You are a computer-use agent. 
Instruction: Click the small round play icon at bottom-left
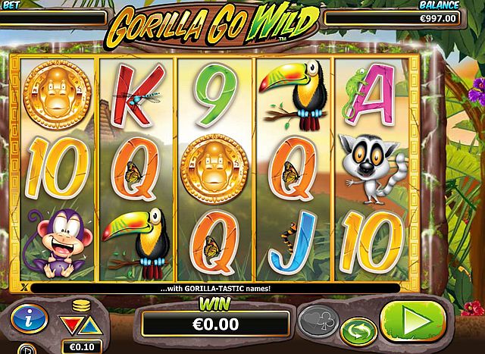pos(27,349)
